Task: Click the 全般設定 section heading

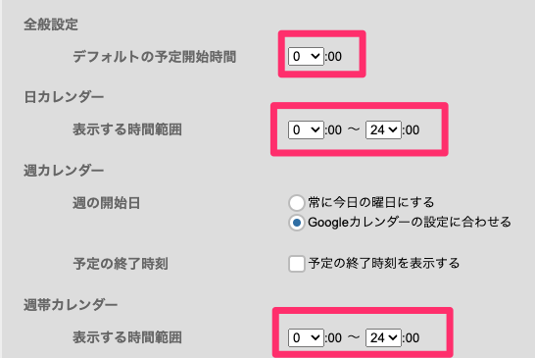Action: [51, 25]
